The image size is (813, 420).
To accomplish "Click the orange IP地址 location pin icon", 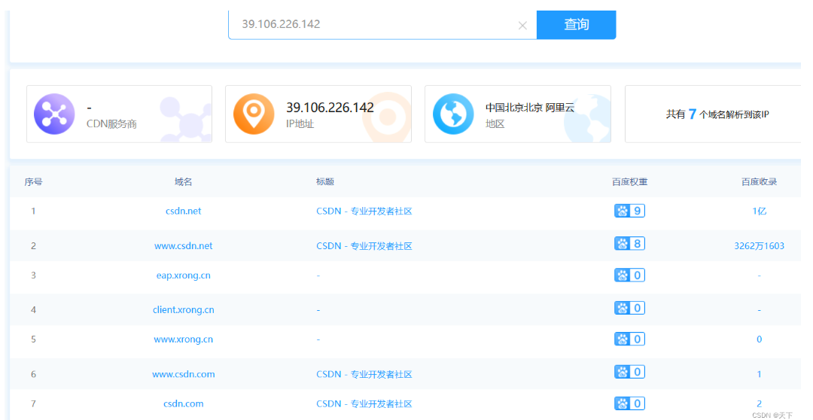I will coord(254,114).
